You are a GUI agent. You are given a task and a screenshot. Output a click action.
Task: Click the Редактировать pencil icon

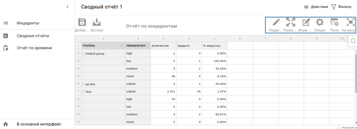pos(276,23)
